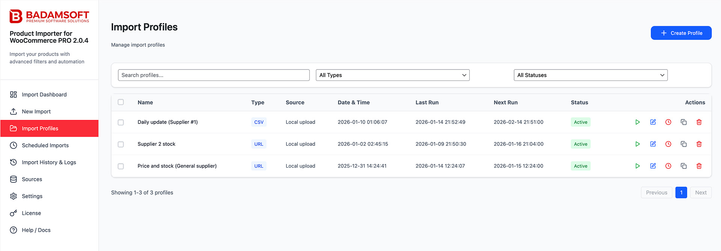Delete the Supplier 2 stock profile
This screenshot has height=251, width=721.
tap(699, 144)
